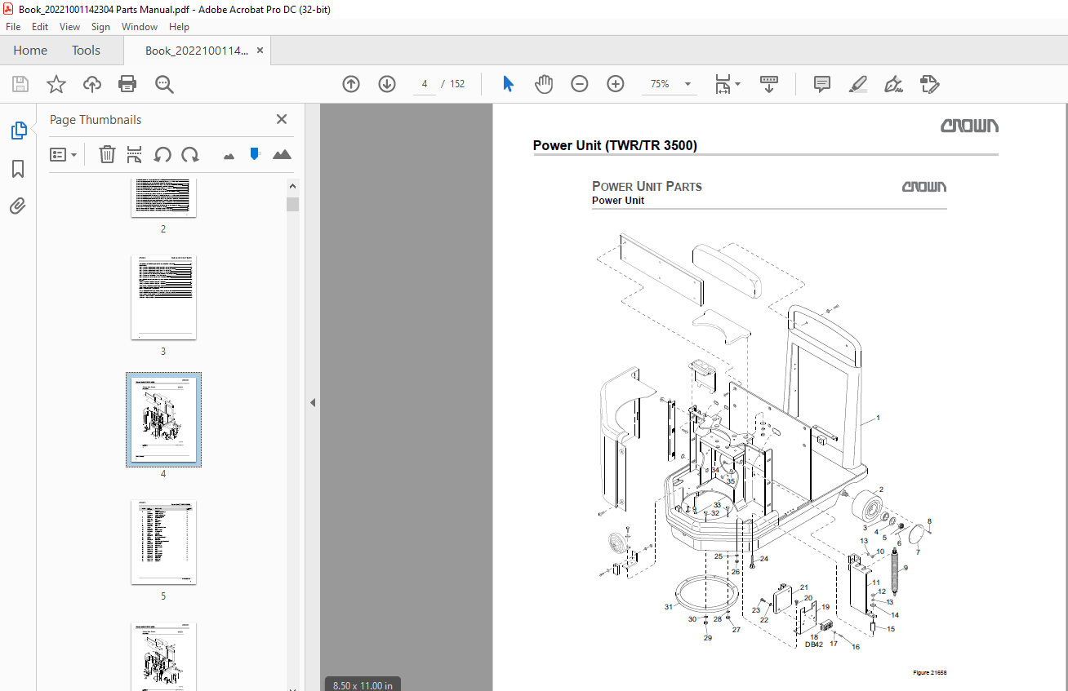The width and height of the screenshot is (1068, 691).
Task: Adjust the thumbnail size slider handle
Action: point(255,153)
